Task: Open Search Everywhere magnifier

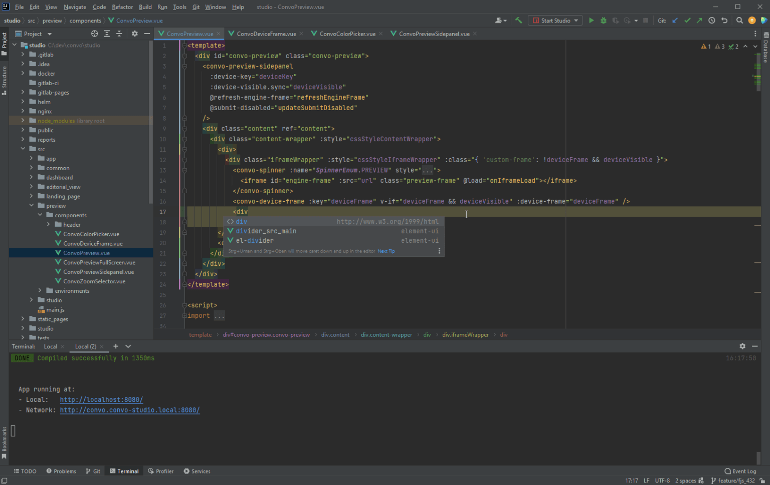Action: 739,21
